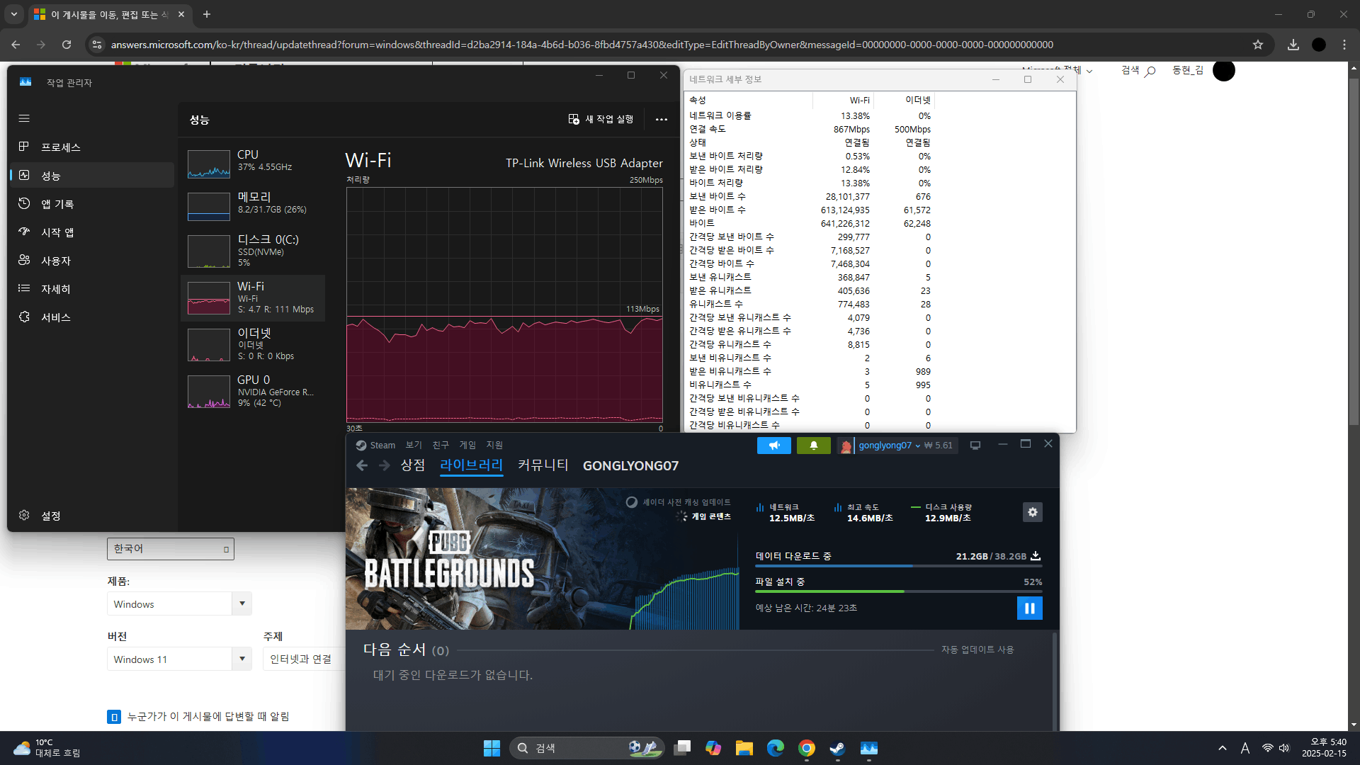Image resolution: width=1360 pixels, height=765 pixels.
Task: Toggle Task Manager hamburger navigation menu
Action: click(24, 118)
